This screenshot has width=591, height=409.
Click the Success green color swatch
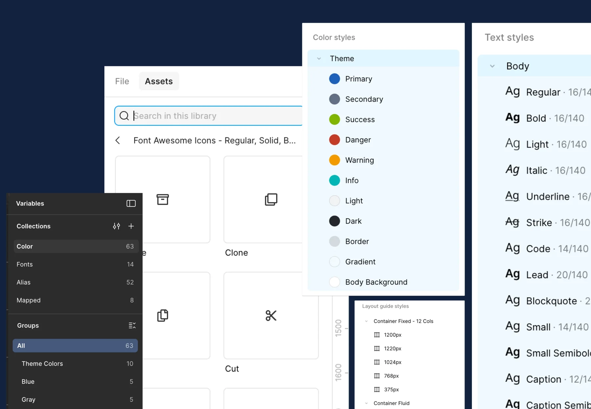click(335, 119)
